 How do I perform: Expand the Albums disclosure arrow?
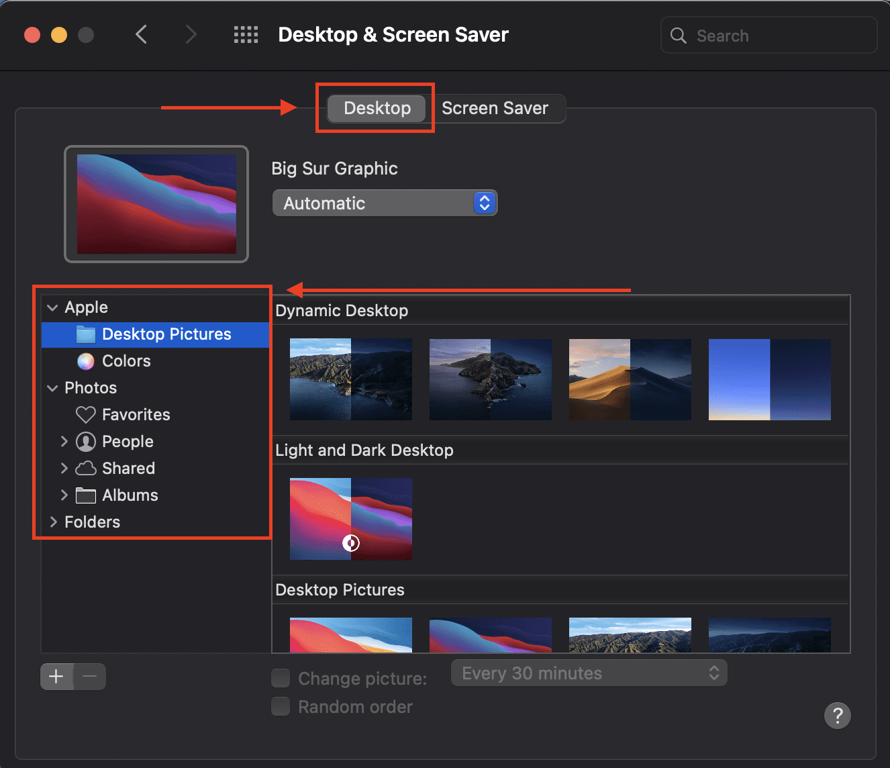pyautogui.click(x=64, y=495)
